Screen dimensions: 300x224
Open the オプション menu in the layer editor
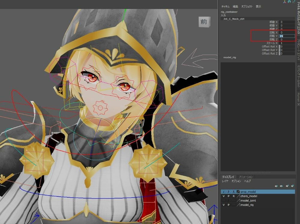(236, 181)
